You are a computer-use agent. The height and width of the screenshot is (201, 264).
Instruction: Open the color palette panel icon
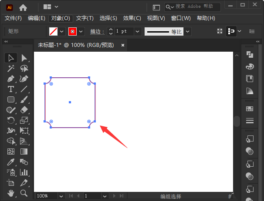(250, 66)
